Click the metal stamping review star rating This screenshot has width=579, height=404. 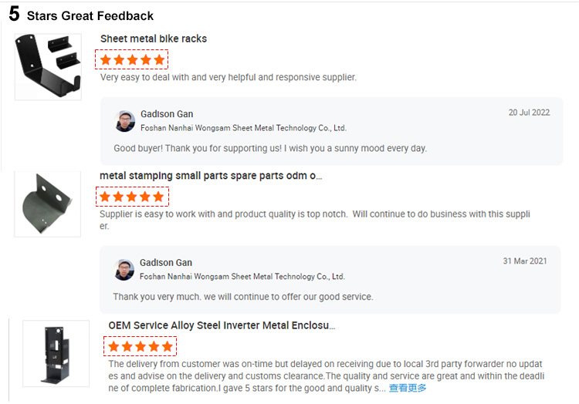pyautogui.click(x=132, y=197)
